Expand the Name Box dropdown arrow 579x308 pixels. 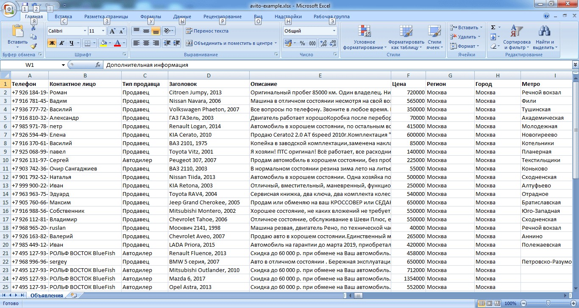[64, 65]
